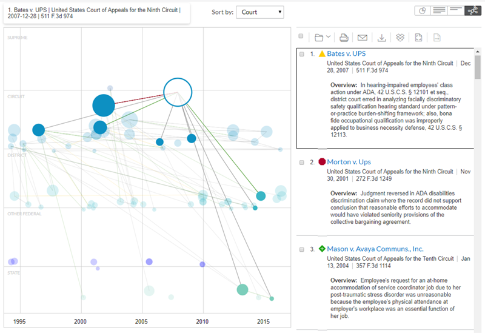485x333 pixels.
Task: Click the large white circle node in graph
Action: coord(178,92)
